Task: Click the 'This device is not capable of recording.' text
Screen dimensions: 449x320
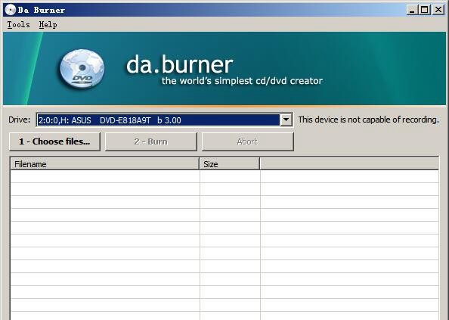Action: coord(369,120)
